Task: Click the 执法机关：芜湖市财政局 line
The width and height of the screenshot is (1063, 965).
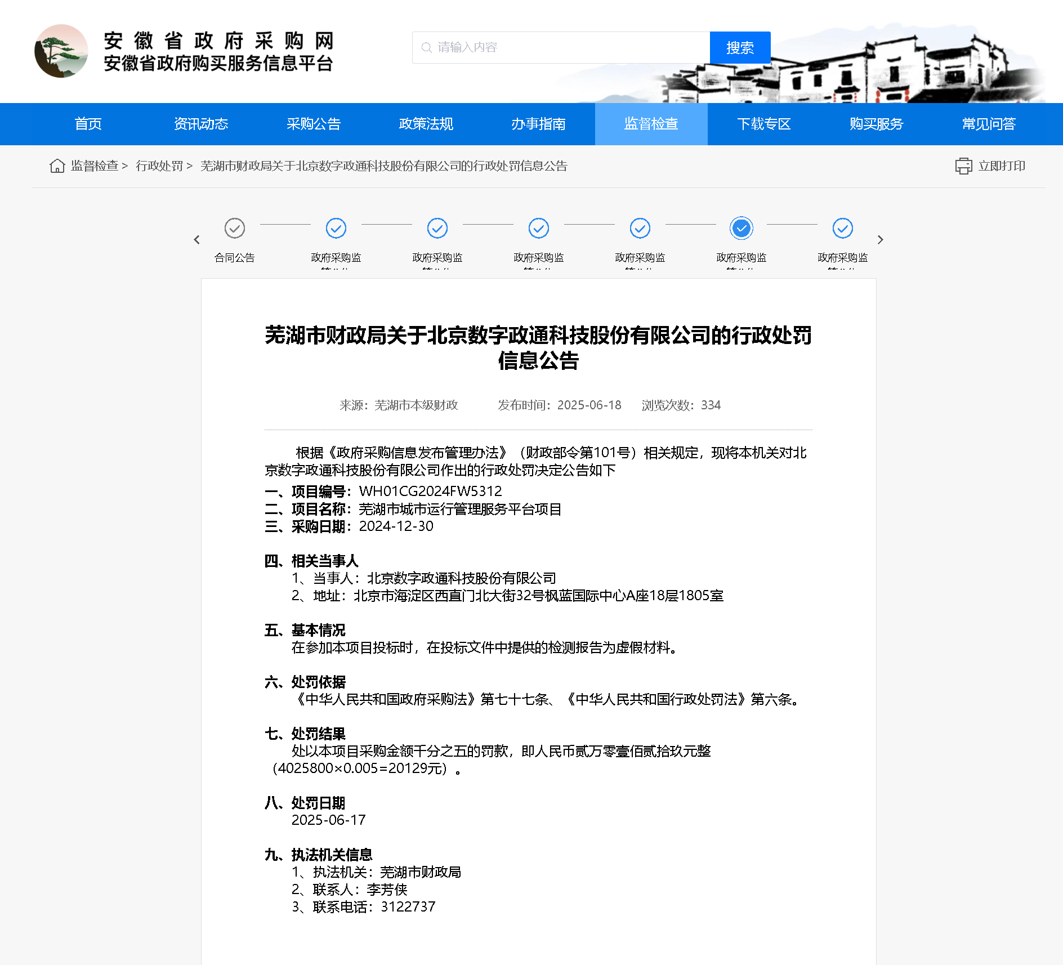Action: [x=377, y=872]
